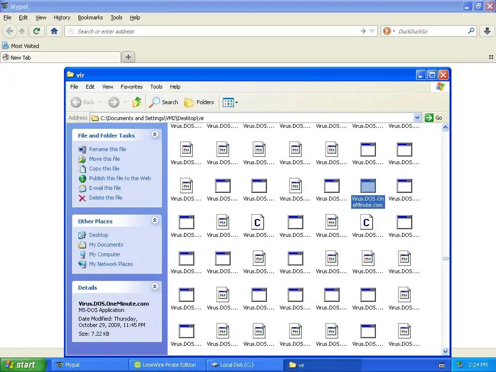
Task: Open the DuckDuckGo search engine selector
Action: pos(389,31)
